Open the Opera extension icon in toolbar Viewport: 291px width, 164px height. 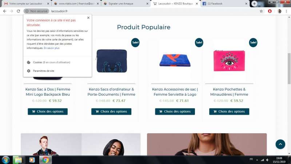(x=270, y=11)
